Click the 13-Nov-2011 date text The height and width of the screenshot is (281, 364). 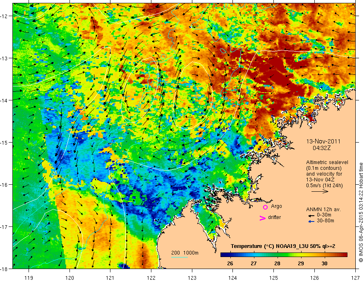(x=323, y=141)
